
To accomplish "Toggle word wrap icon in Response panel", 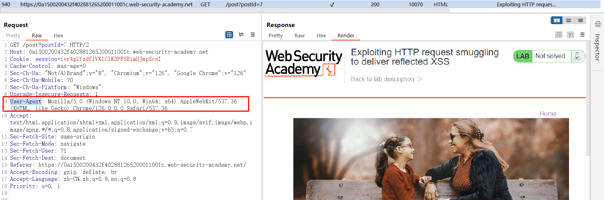I will (559, 35).
